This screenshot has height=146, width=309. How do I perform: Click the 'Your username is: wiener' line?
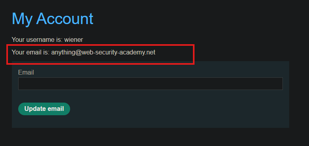click(47, 39)
